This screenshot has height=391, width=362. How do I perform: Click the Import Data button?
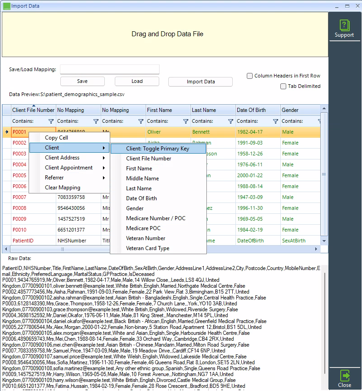pyautogui.click(x=201, y=82)
